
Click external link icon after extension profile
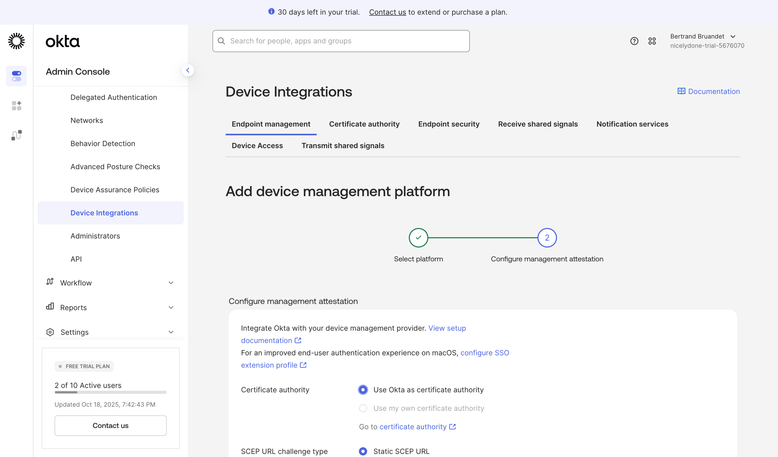[303, 365]
